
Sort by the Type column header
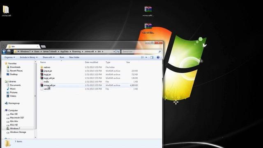108,62
